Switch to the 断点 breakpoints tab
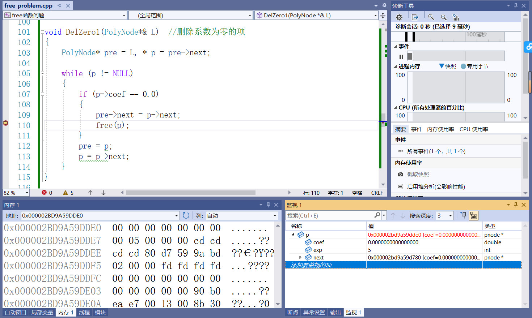 292,312
